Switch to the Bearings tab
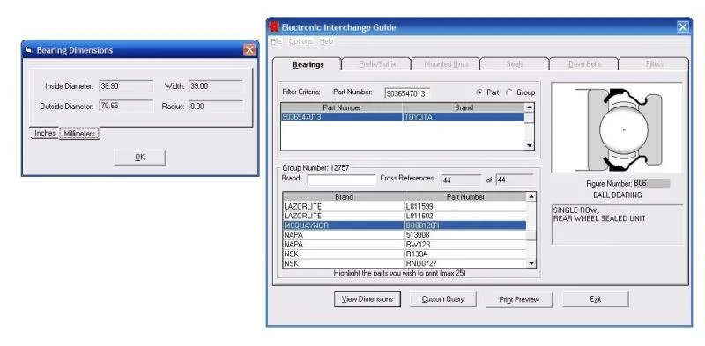Screen dimensions: 705x346 [x=308, y=64]
